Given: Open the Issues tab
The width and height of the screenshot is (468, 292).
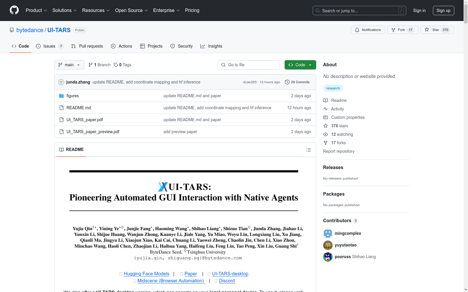Looking at the screenshot, I should [50, 46].
